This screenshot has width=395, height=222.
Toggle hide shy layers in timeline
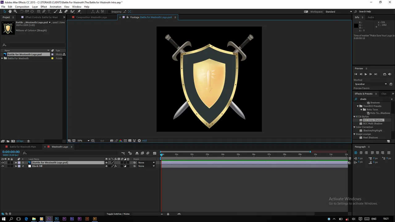137,153
